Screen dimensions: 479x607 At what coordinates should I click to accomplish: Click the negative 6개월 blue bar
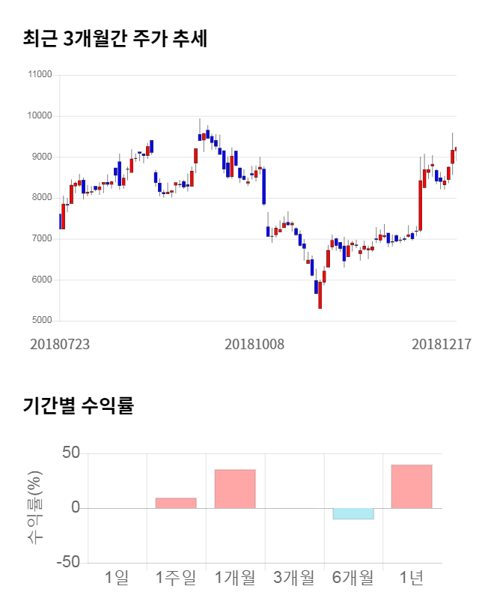click(353, 513)
